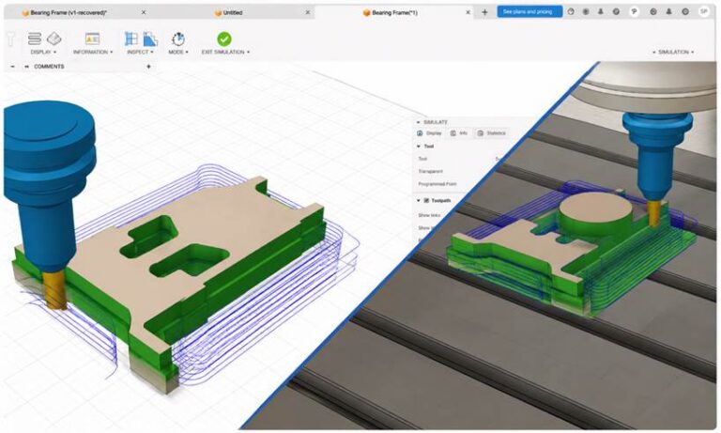Open the SIMULATION workspace dropdown
Image resolution: width=721 pixels, height=433 pixels.
(x=674, y=52)
